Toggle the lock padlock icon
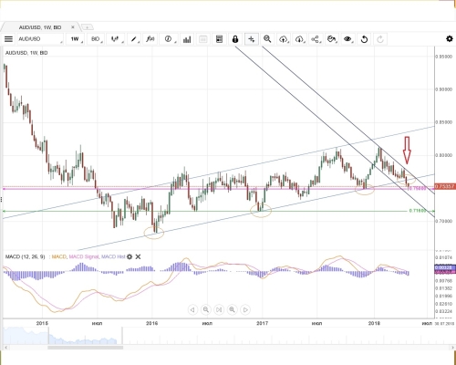 [235, 39]
